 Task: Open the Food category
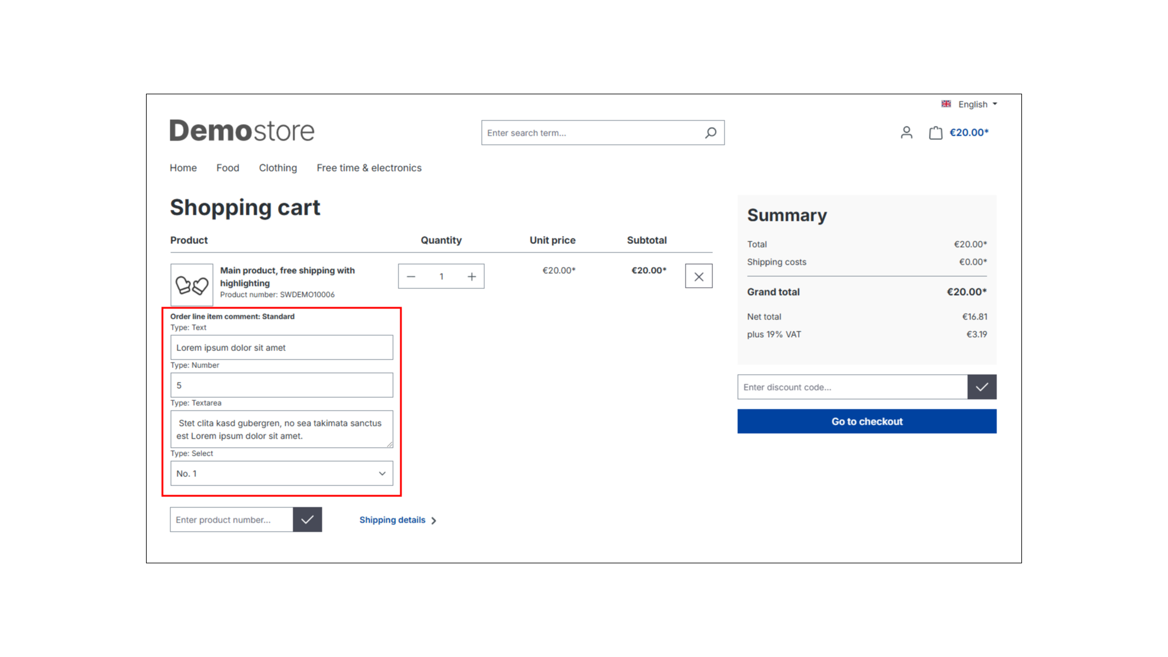[228, 168]
